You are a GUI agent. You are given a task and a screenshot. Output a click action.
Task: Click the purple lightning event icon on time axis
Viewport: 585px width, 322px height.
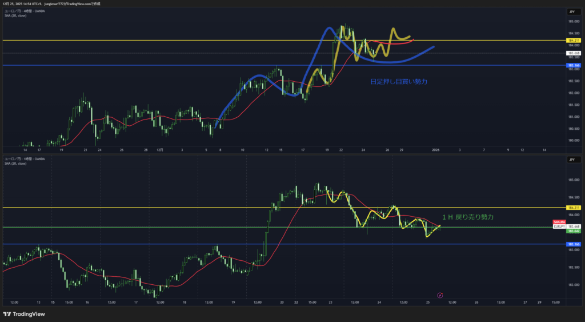440,295
